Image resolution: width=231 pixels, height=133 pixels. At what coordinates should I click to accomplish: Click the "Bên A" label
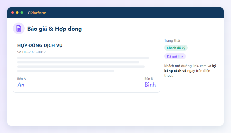point(22,79)
